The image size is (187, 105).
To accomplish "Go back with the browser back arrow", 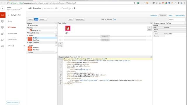I will (x=1, y=3).
